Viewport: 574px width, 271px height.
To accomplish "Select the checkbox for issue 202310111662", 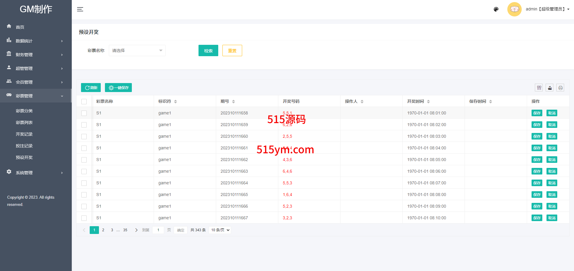I will pos(84,160).
